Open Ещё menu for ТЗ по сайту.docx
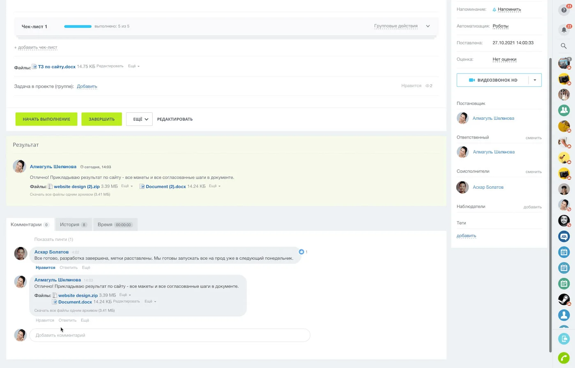Viewport: 575px width, 368px height. [133, 66]
